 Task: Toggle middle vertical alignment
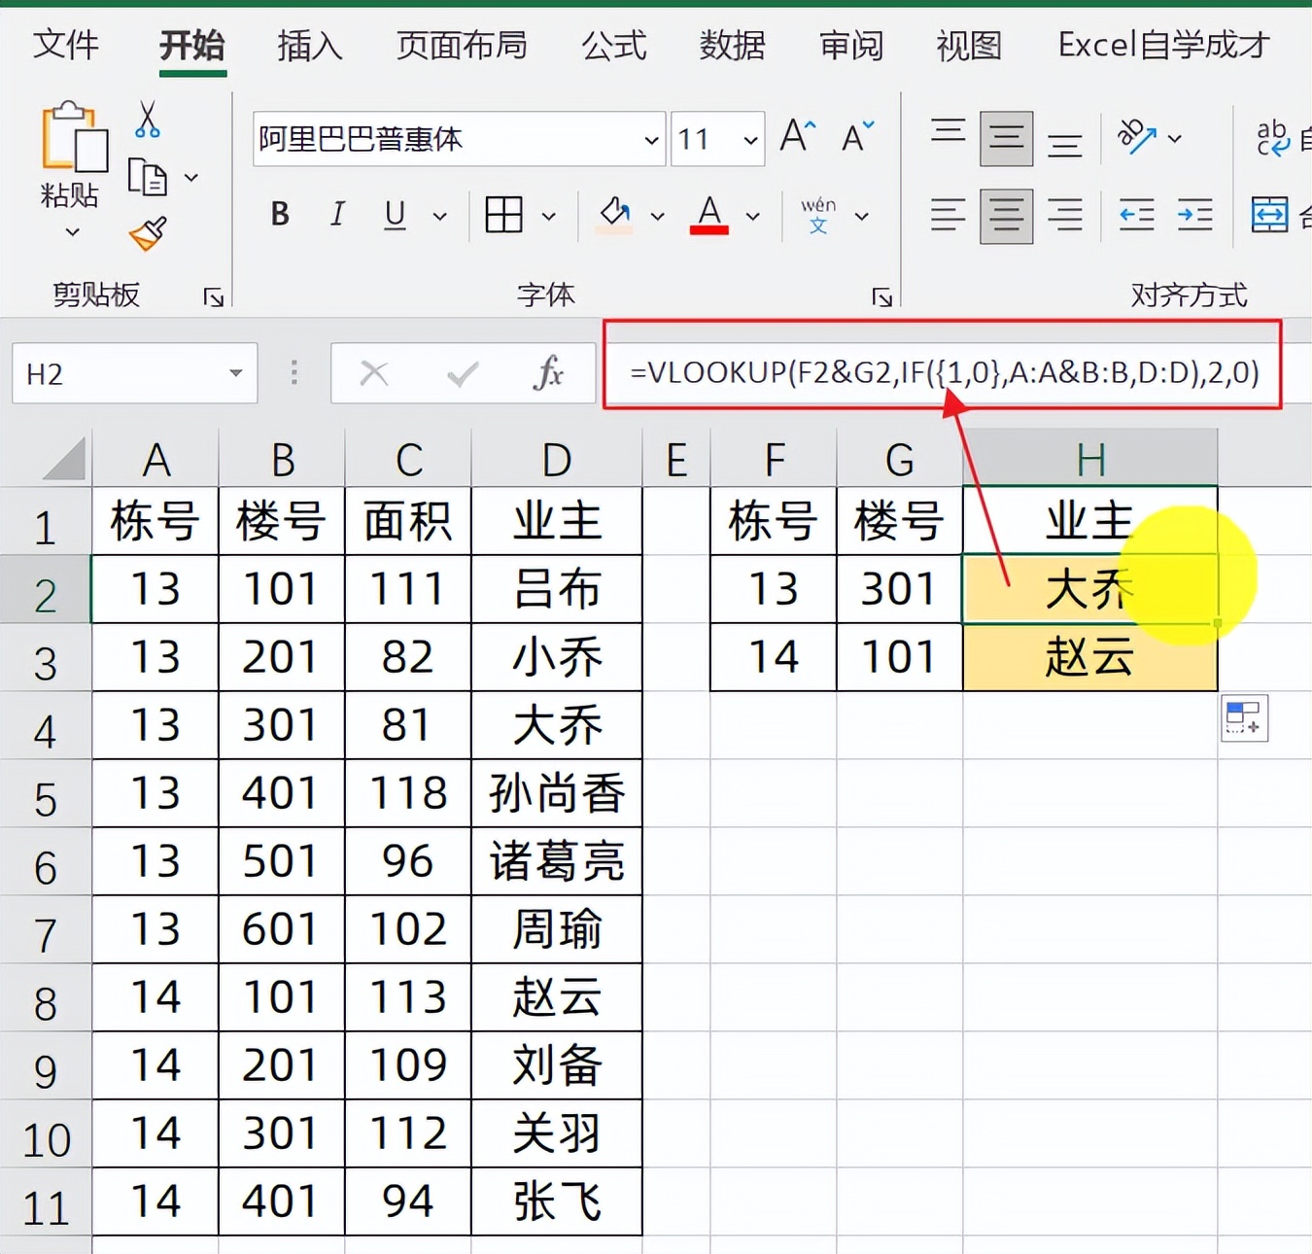(x=1006, y=138)
